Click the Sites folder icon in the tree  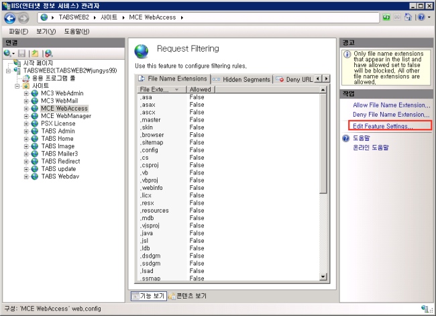[26, 86]
